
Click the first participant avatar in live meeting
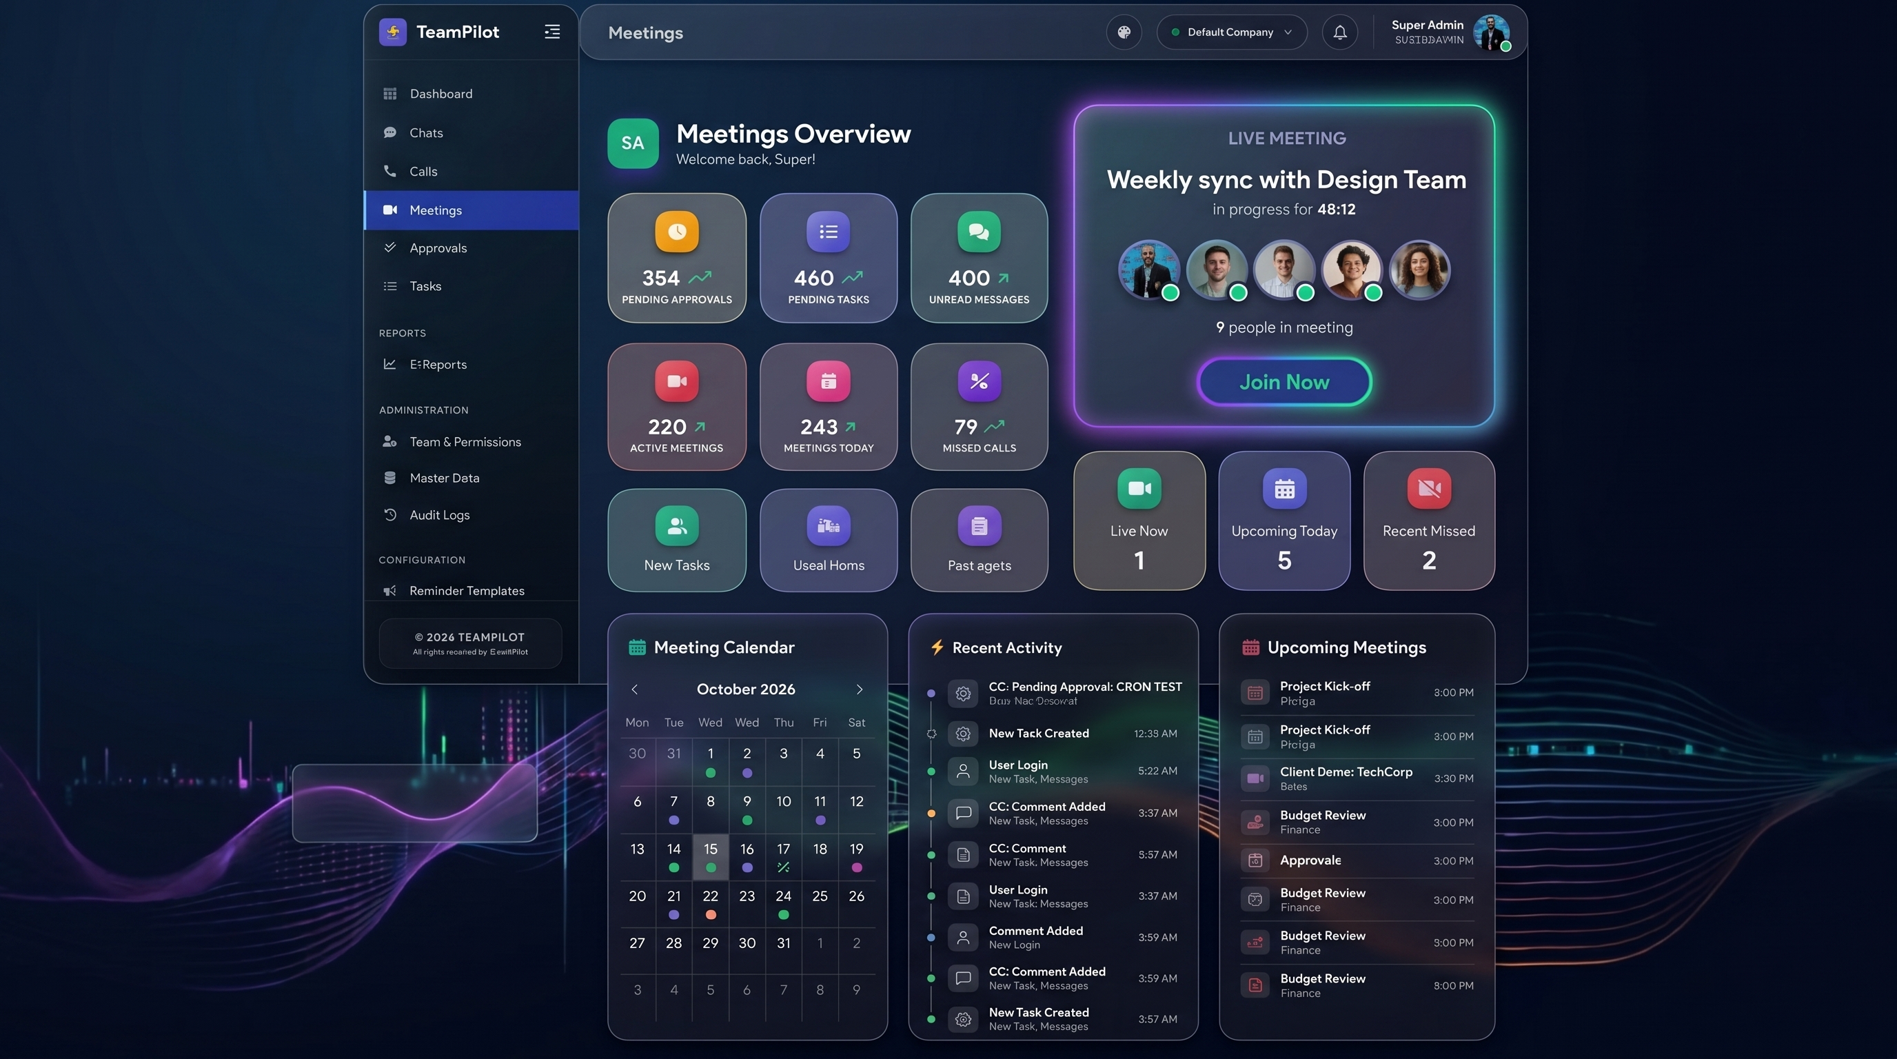(1149, 270)
